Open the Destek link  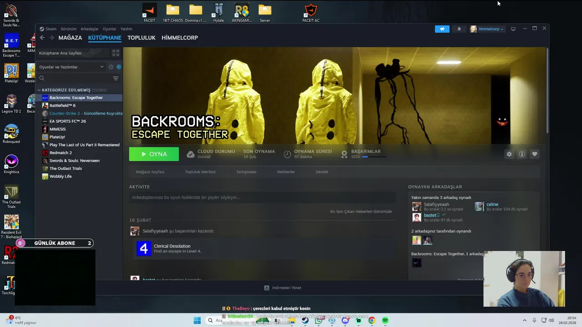point(322,172)
